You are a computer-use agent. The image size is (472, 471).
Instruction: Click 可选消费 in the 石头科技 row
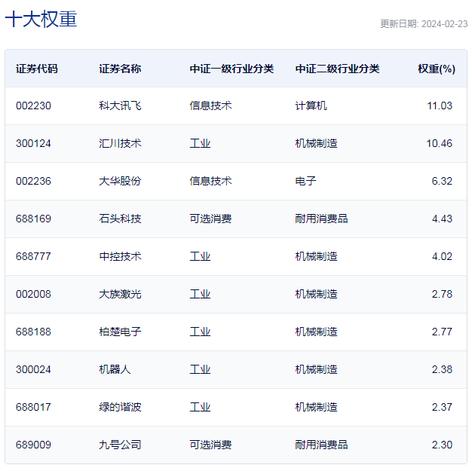click(210, 219)
